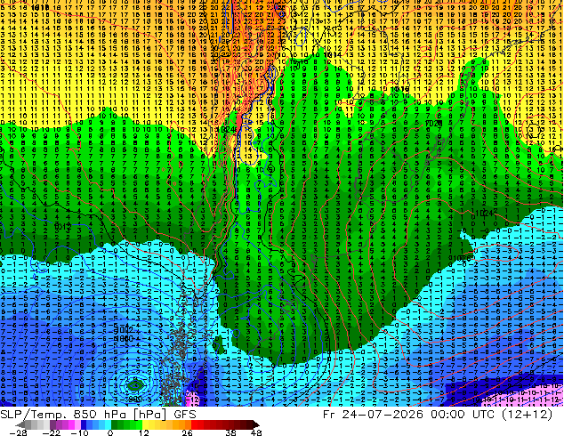Click the '26' legend label
Screen dimensions: 564x436
[x=187, y=432]
